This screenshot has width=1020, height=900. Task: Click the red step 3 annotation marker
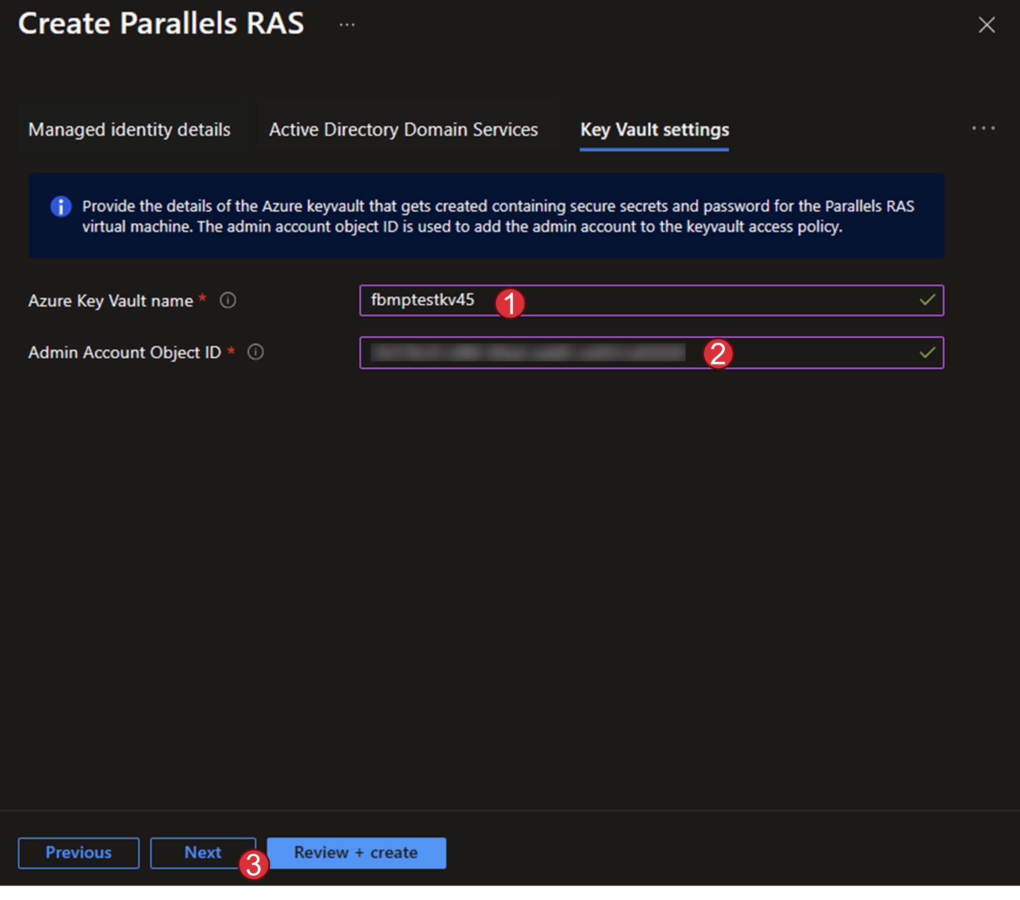pos(254,864)
